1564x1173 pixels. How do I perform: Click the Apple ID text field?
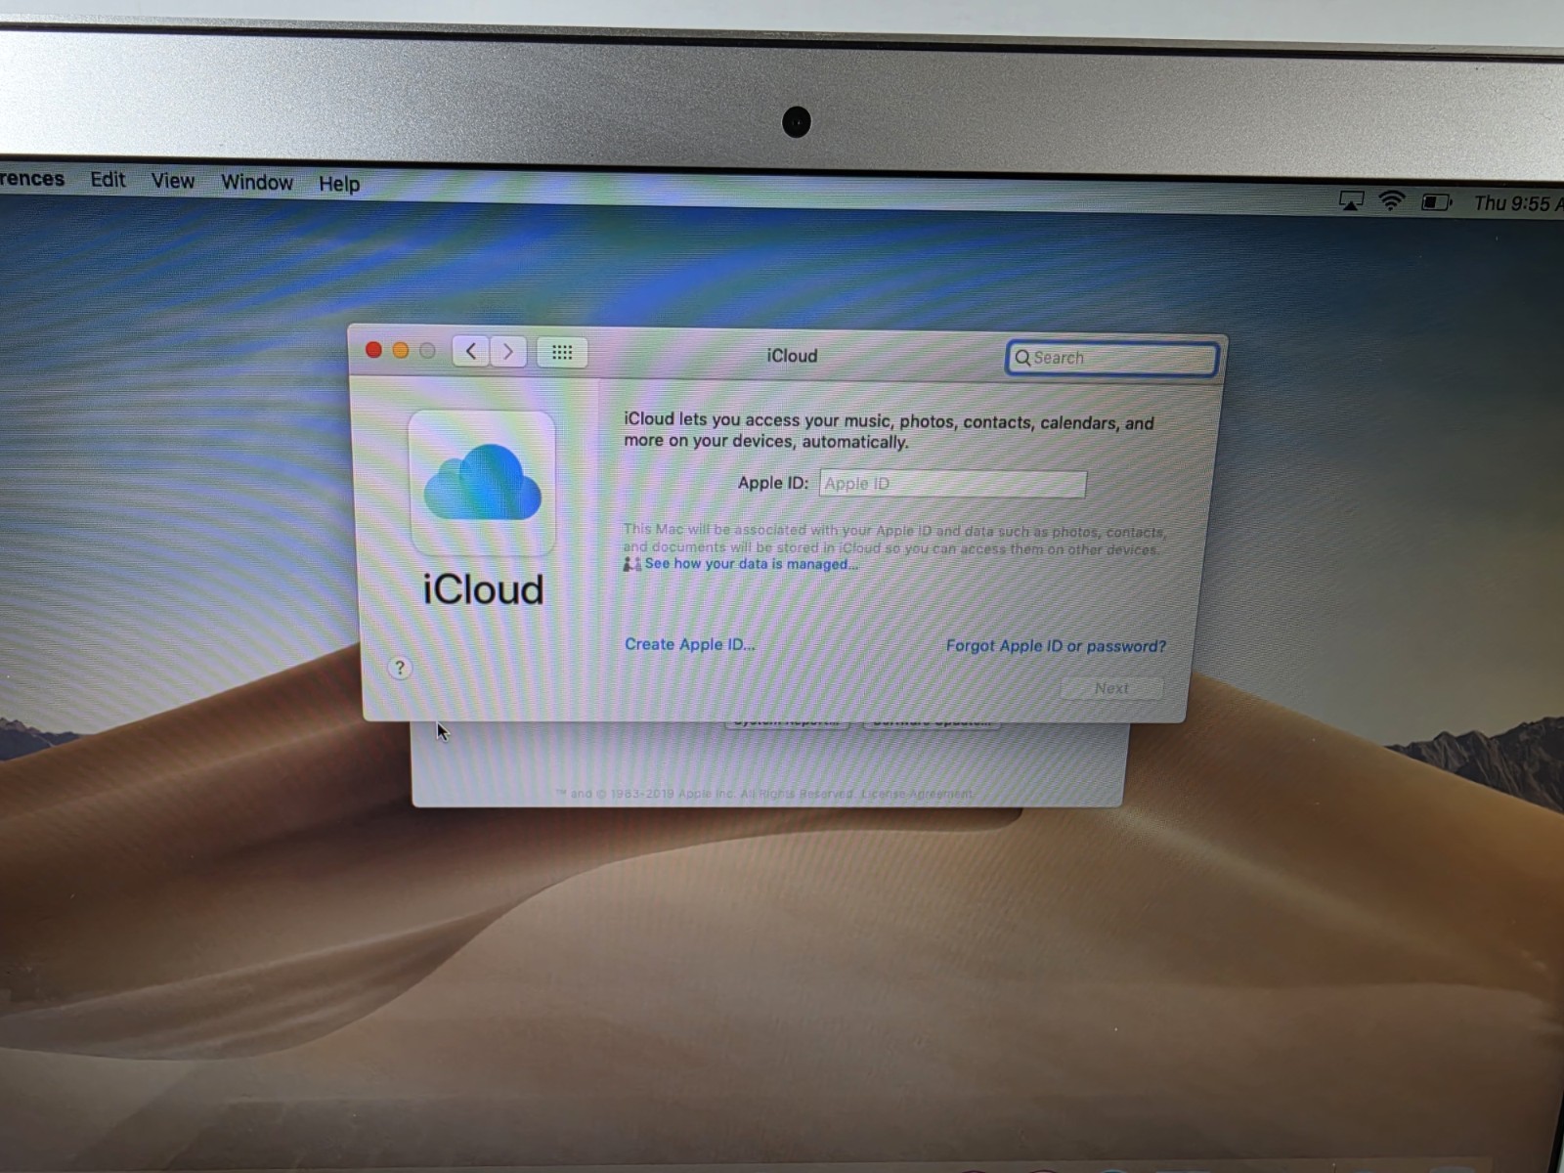click(953, 484)
